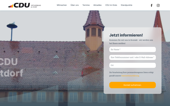Open the CDU Facebook page icon
Screen dimensions: 170x106
pyautogui.click(x=152, y=5)
